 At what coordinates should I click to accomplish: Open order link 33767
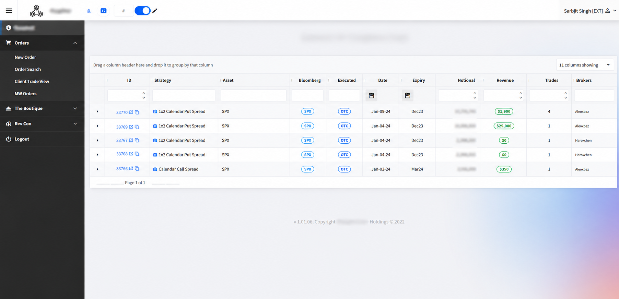coord(122,140)
